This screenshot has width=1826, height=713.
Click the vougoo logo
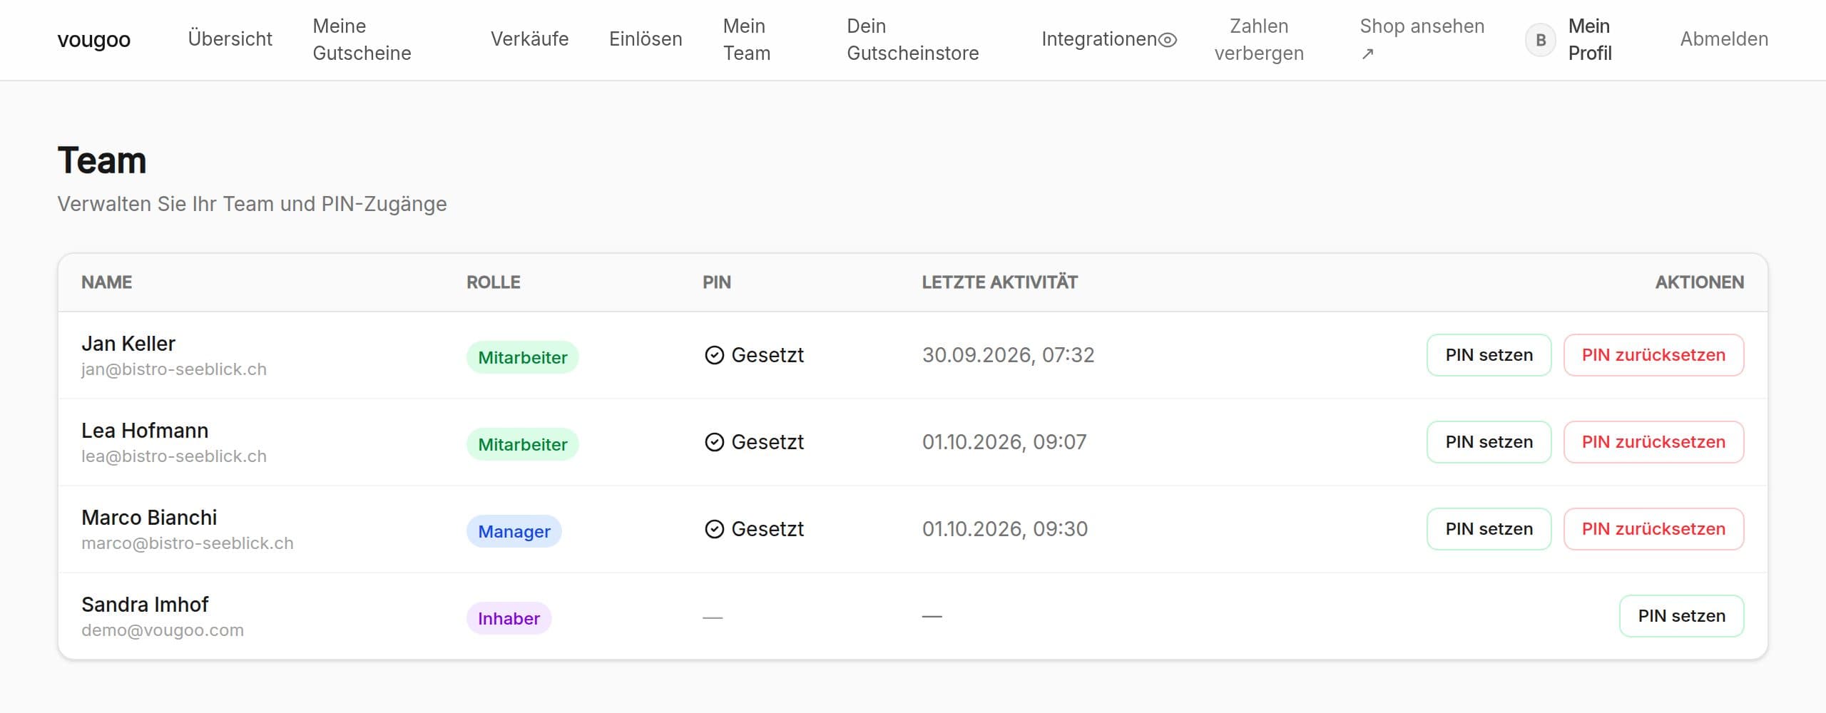pyautogui.click(x=93, y=39)
